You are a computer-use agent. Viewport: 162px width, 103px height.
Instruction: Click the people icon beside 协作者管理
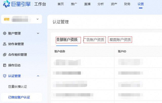click(5, 44)
